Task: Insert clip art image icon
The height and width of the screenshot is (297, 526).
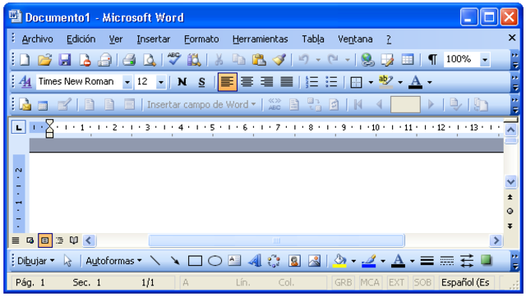Action: (x=294, y=261)
